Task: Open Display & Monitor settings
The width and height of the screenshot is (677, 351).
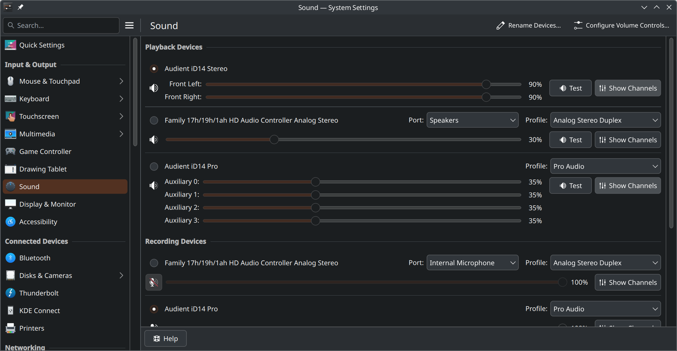Action: click(47, 204)
